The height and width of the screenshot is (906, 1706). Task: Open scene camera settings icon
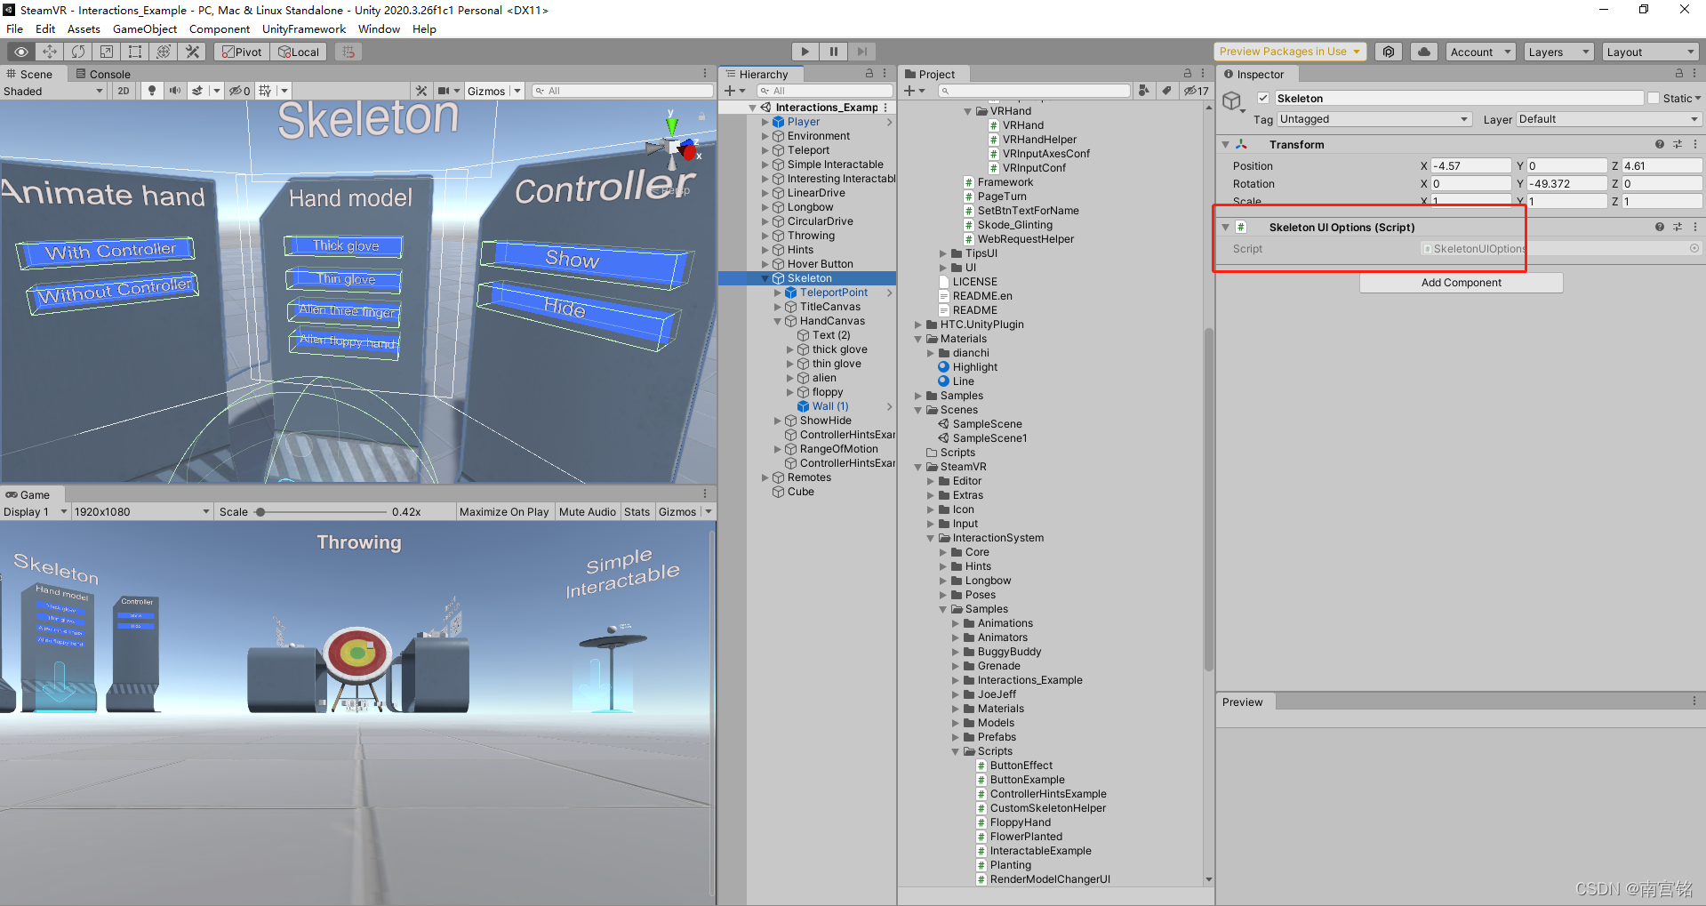(x=444, y=91)
